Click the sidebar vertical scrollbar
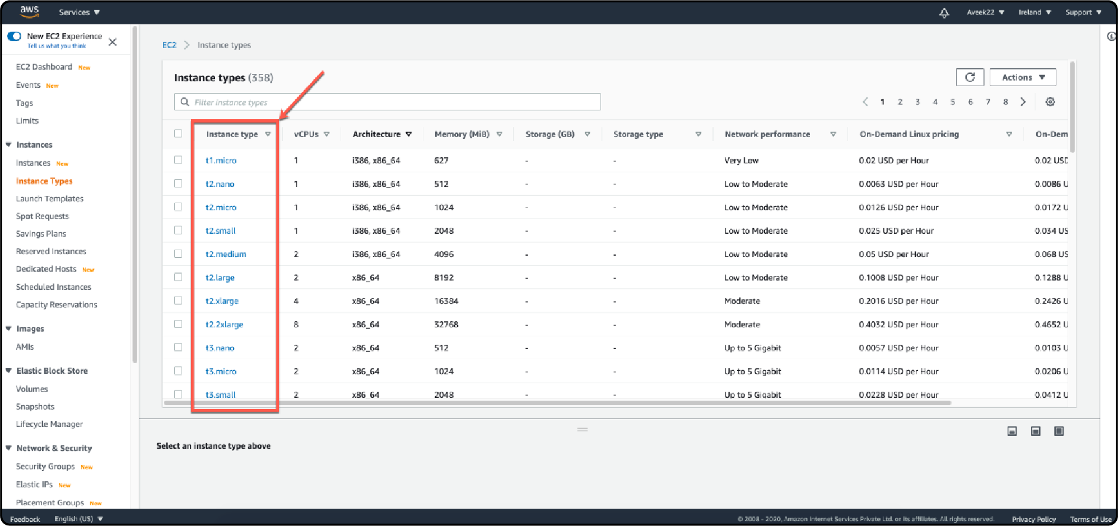The image size is (1118, 526). (134, 195)
